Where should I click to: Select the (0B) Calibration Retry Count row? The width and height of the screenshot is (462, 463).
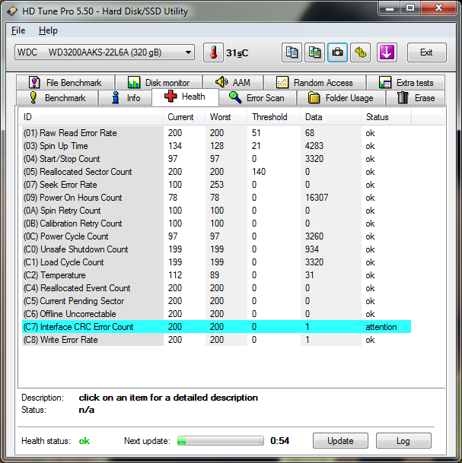[x=216, y=224]
